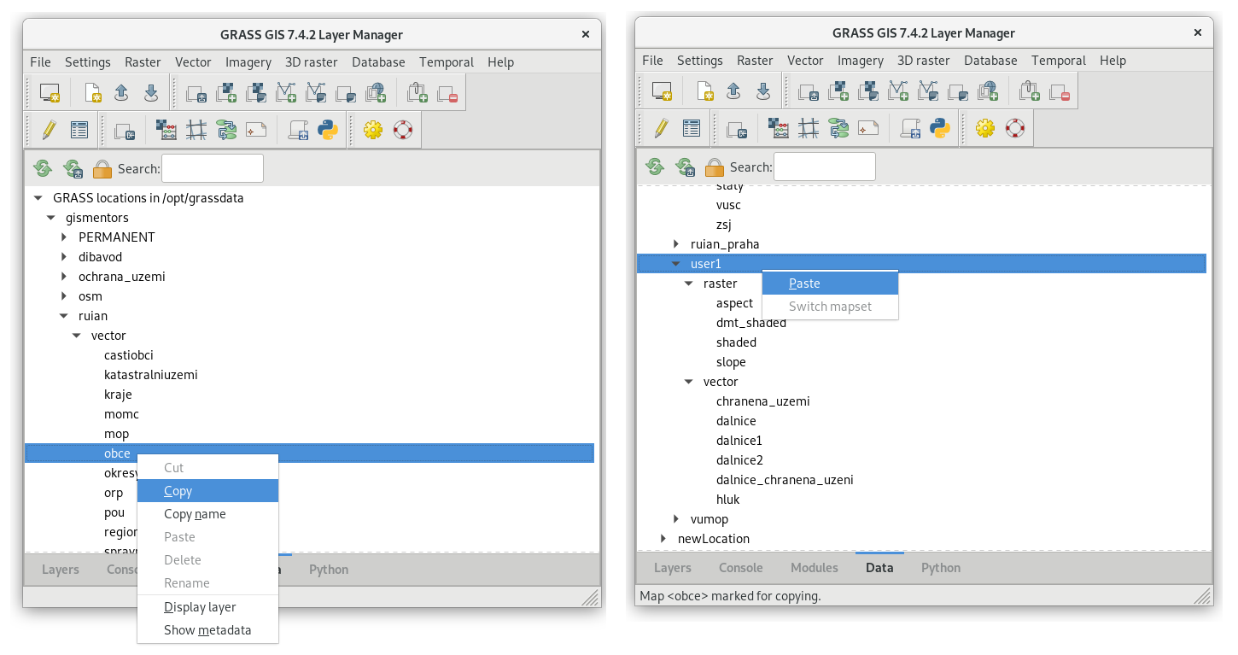1238x655 pixels.
Task: Click Paste in user1 context menu
Action: pyautogui.click(x=830, y=284)
